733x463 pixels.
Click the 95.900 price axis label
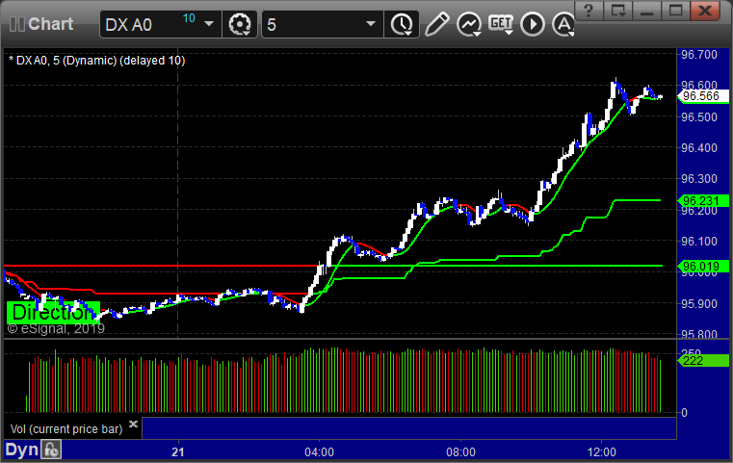coord(699,304)
